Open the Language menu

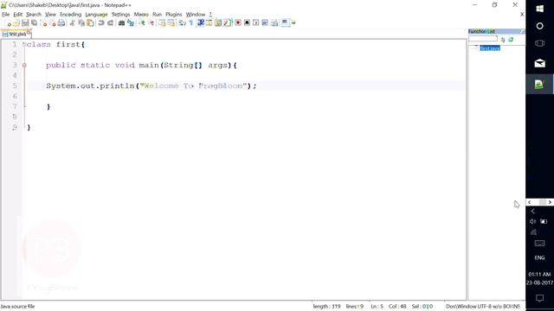pyautogui.click(x=96, y=15)
